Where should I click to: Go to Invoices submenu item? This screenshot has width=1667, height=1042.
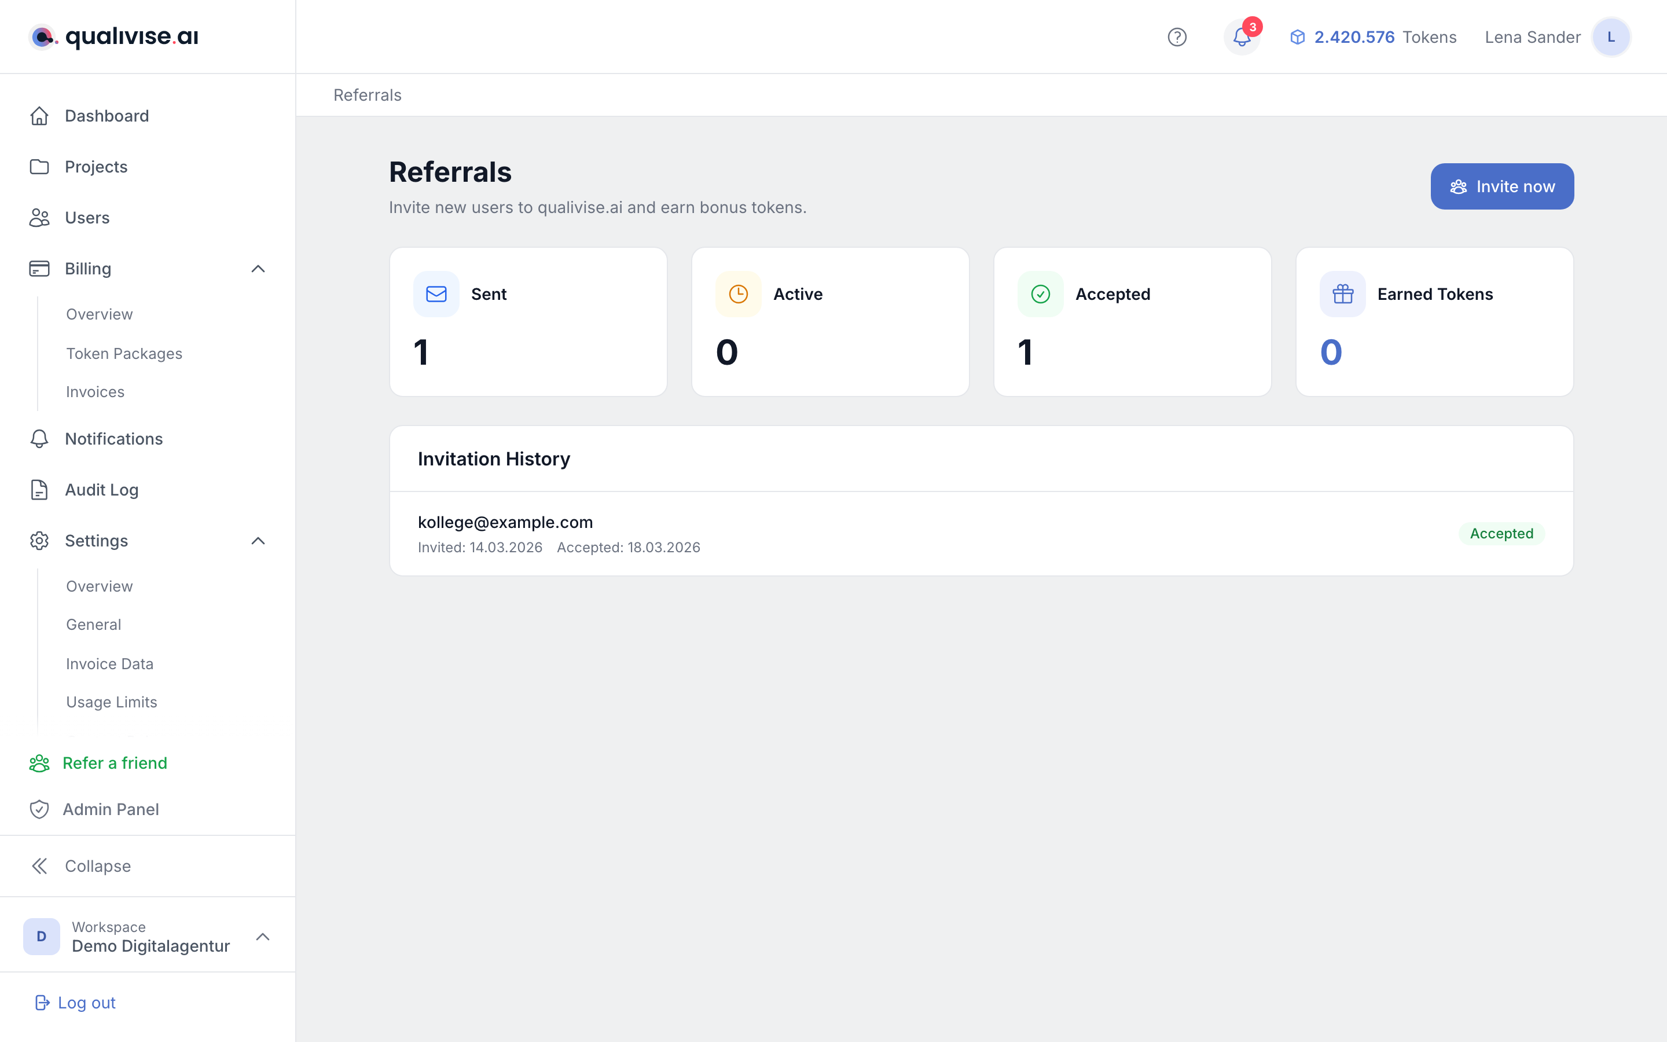(x=95, y=392)
